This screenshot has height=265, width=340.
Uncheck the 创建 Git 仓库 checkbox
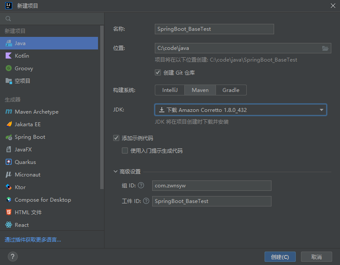[x=158, y=72]
